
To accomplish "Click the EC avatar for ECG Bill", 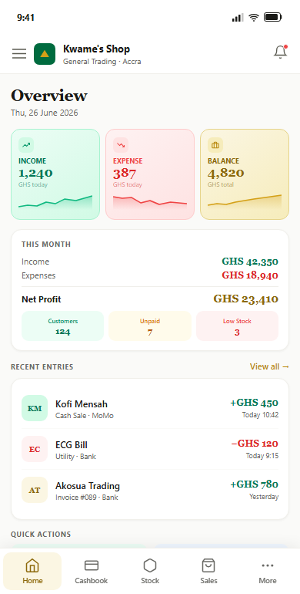I will [35, 449].
